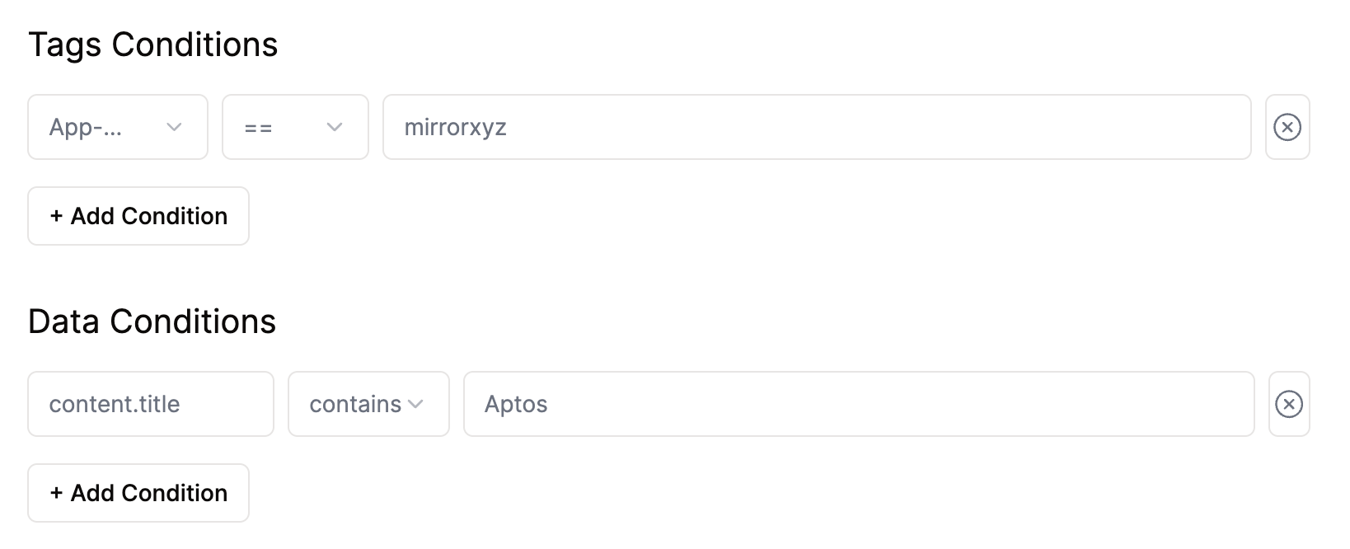Click the chevron arrow beside == operator
Viewport: 1350px width, 549px height.
coord(334,127)
